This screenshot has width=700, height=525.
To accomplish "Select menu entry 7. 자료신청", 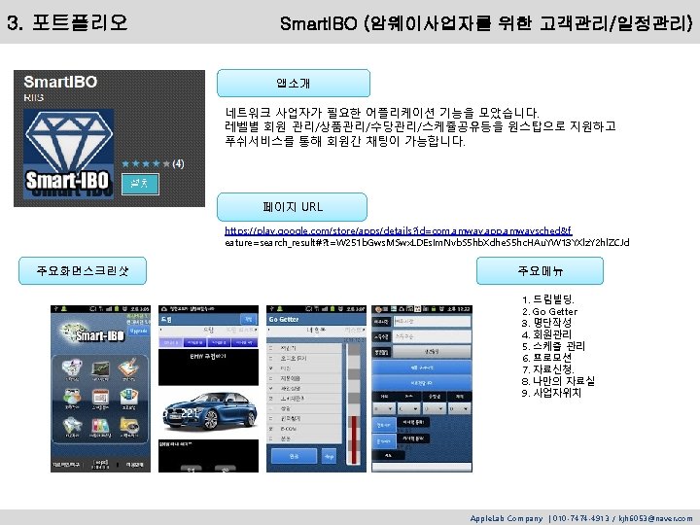I will point(547,369).
